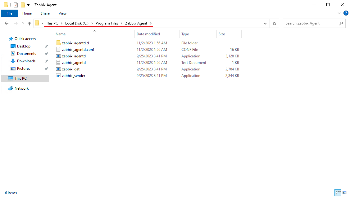This screenshot has width=350, height=197.
Task: Open Desktop in the navigation pane
Action: pyautogui.click(x=24, y=46)
